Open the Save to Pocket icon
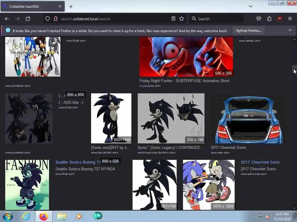Image resolution: width=297 pixels, height=222 pixels. (x=258, y=18)
